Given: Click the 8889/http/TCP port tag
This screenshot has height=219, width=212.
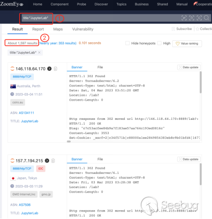Looking at the screenshot, I should 22,77.
